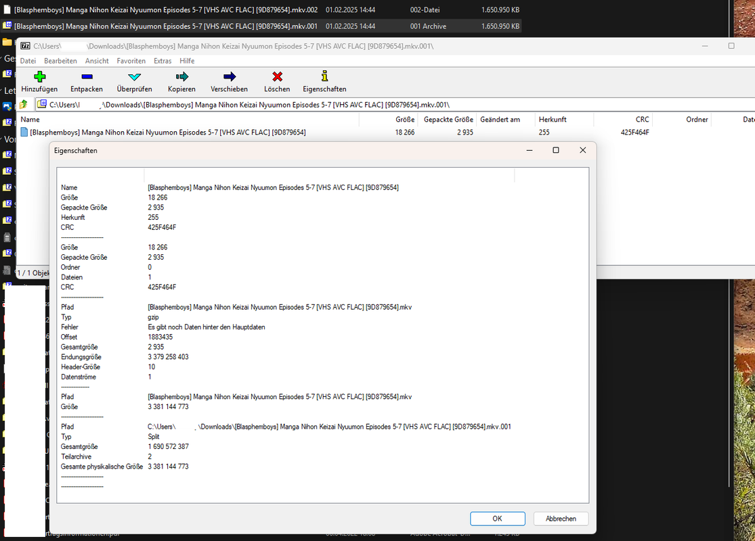This screenshot has width=755, height=541.
Task: Sort by the CRC column header
Action: (623, 119)
